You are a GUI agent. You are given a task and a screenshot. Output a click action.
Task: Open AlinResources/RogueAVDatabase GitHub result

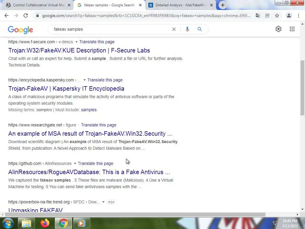[x=89, y=172]
